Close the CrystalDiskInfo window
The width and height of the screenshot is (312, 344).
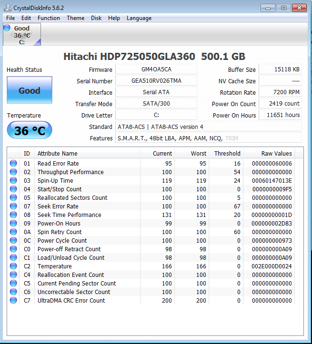300,8
